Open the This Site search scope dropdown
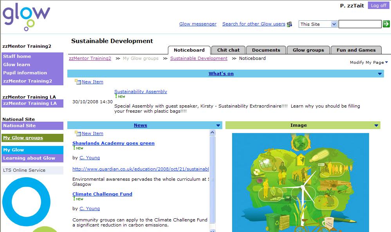This screenshot has height=232, width=391. point(318,24)
